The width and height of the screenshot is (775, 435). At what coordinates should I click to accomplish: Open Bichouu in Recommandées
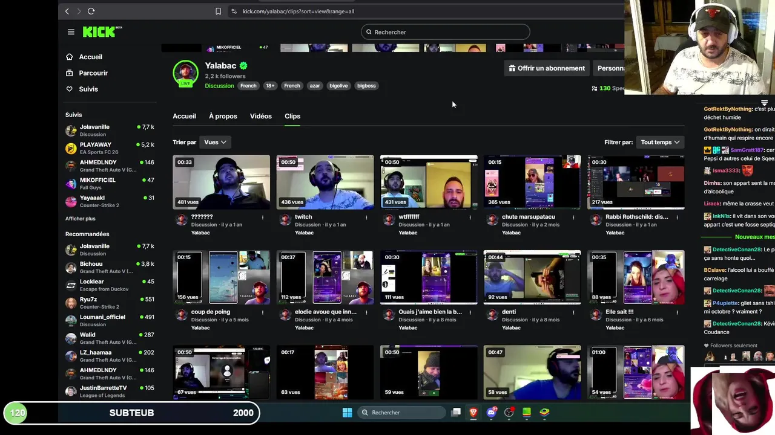point(110,267)
